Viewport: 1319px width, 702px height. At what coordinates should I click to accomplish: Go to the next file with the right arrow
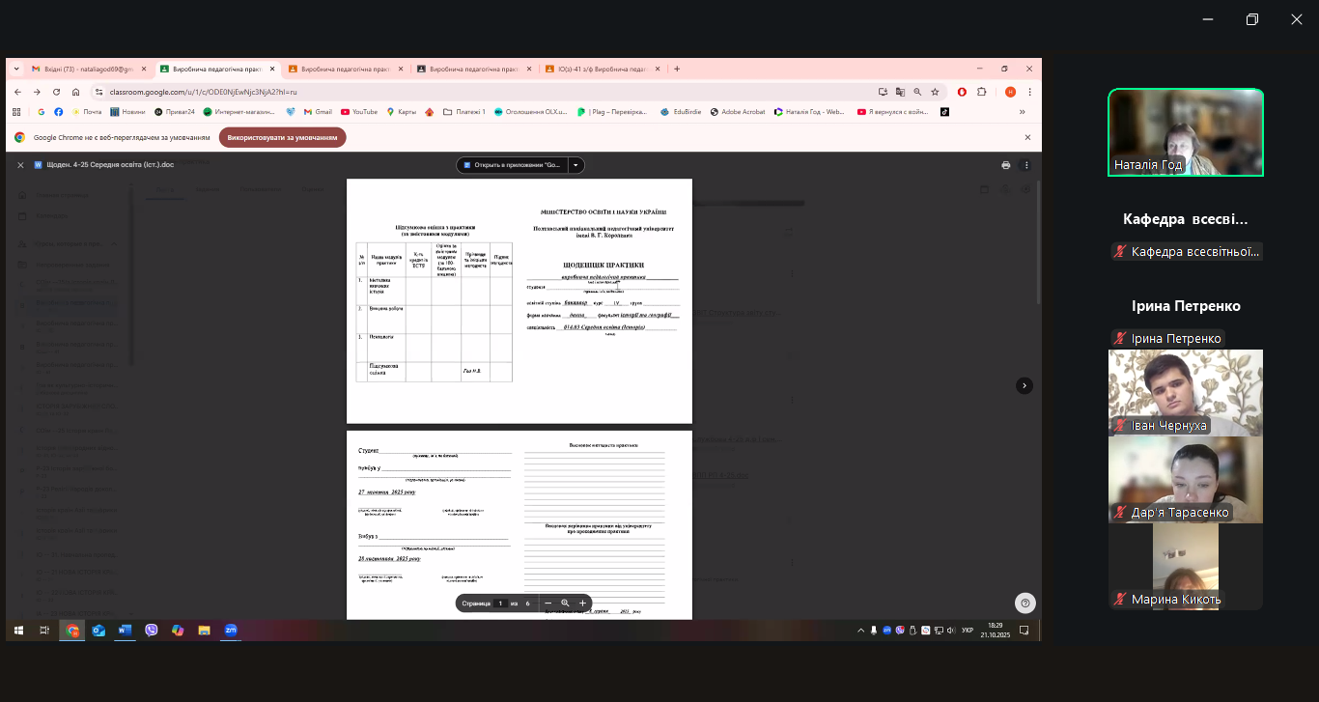pyautogui.click(x=1024, y=385)
